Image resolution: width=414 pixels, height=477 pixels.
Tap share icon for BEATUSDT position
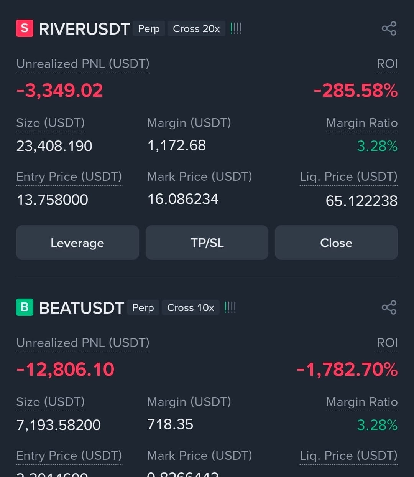coord(389,307)
